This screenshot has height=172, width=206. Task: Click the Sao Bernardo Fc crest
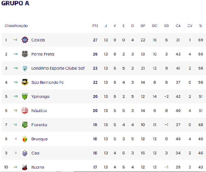click(x=25, y=82)
